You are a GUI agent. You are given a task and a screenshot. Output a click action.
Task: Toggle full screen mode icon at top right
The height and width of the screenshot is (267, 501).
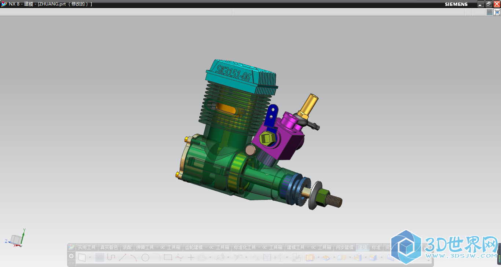(x=497, y=12)
